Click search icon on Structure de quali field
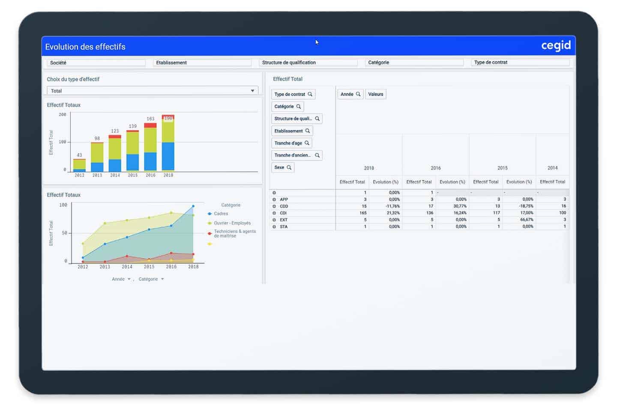Image resolution: width=617 pixels, height=407 pixels. [317, 119]
